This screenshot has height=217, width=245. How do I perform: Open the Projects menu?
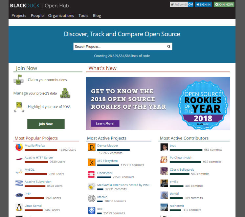19,16
